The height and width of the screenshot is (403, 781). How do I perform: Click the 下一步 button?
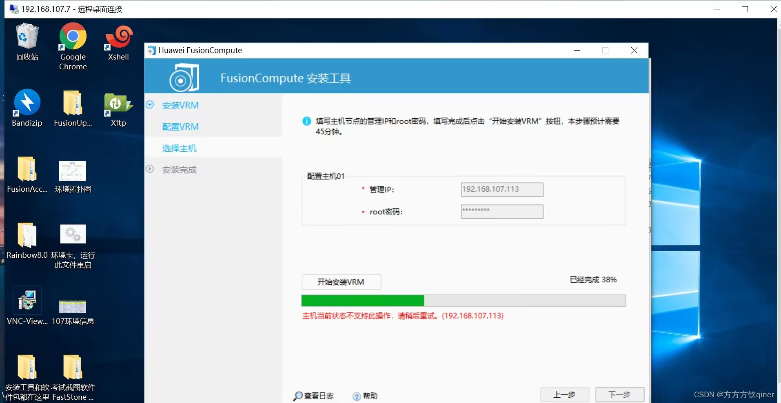(620, 394)
